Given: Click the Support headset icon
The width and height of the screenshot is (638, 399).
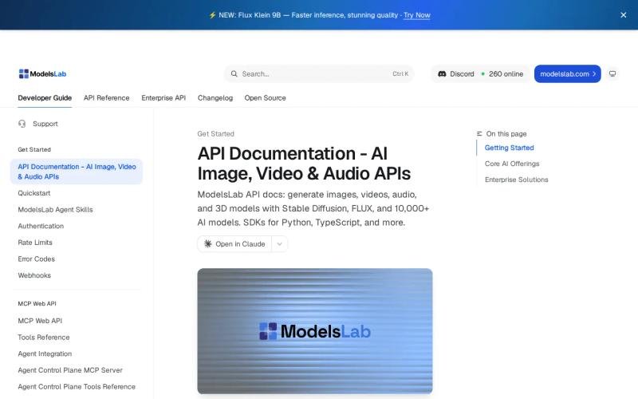Looking at the screenshot, I should 22,124.
